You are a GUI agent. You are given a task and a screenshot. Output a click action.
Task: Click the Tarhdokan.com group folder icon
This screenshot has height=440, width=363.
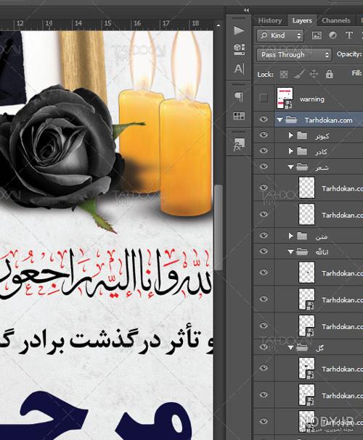pyautogui.click(x=291, y=120)
